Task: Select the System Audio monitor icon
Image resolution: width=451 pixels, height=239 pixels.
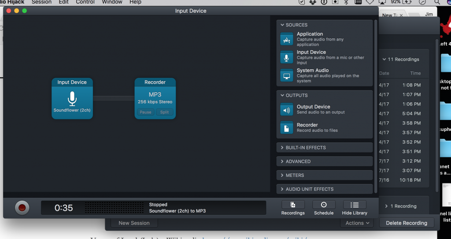Action: click(286, 75)
